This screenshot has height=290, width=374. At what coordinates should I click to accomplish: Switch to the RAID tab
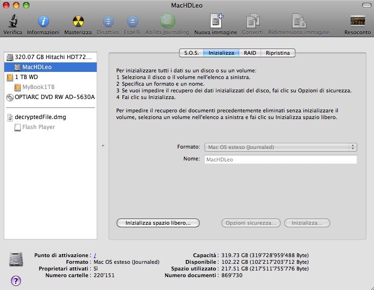[250, 53]
